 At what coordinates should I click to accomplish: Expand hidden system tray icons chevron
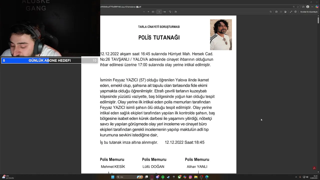[x=296, y=177]
